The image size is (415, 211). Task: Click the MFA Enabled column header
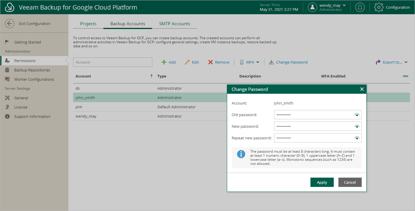[x=333, y=76]
